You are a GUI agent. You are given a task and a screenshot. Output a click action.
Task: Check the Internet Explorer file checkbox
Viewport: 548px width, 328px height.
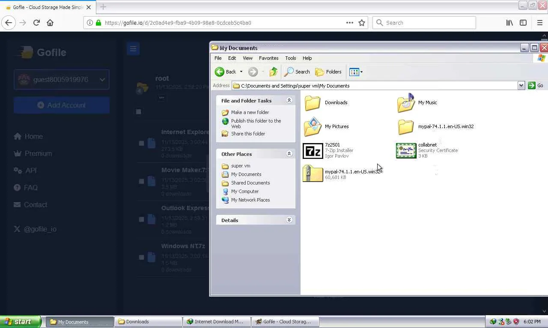coord(141,143)
